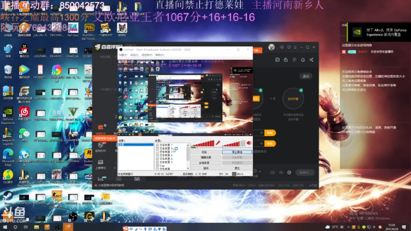Click the Stop Streaming button in OBS
Image resolution: width=411 pixels, height=231 pixels.
(237, 152)
